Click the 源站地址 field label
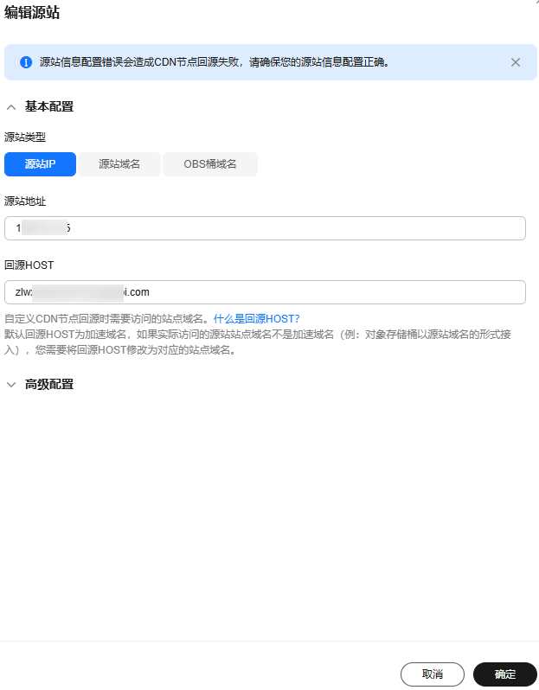 [x=25, y=201]
